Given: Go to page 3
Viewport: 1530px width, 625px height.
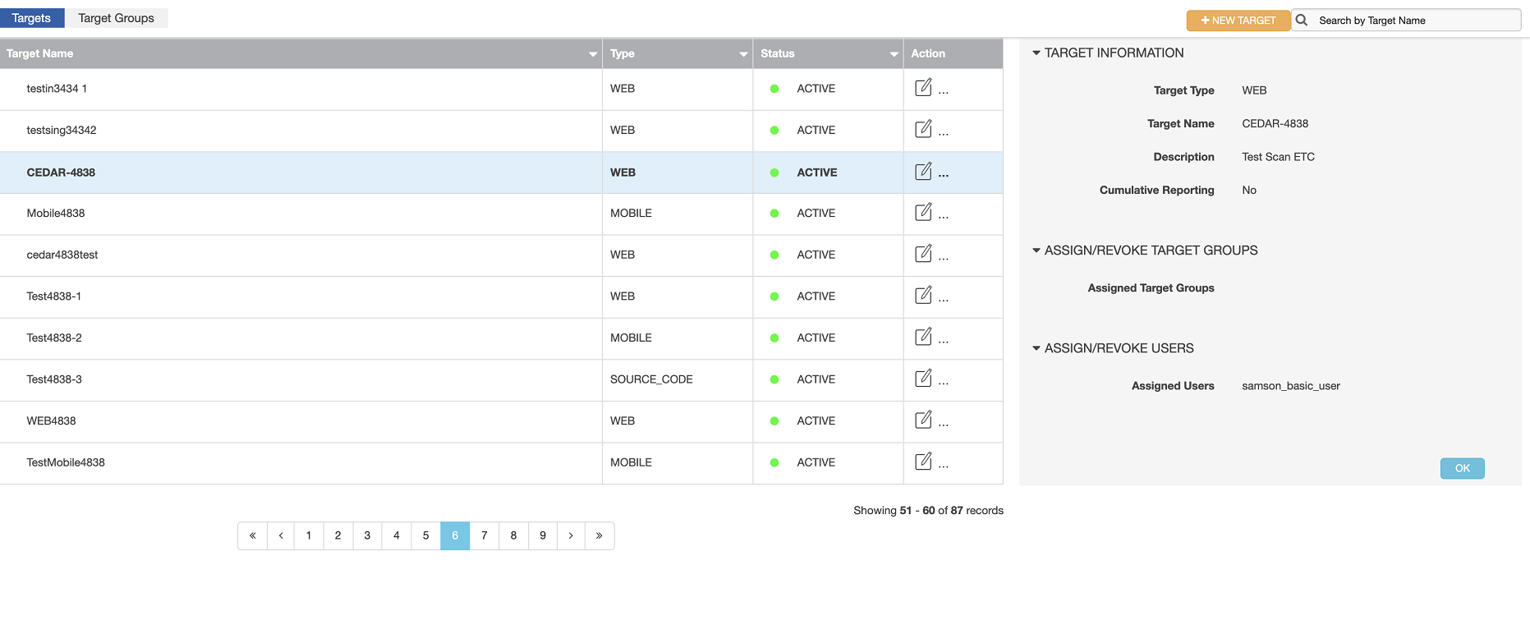Looking at the screenshot, I should tap(367, 535).
